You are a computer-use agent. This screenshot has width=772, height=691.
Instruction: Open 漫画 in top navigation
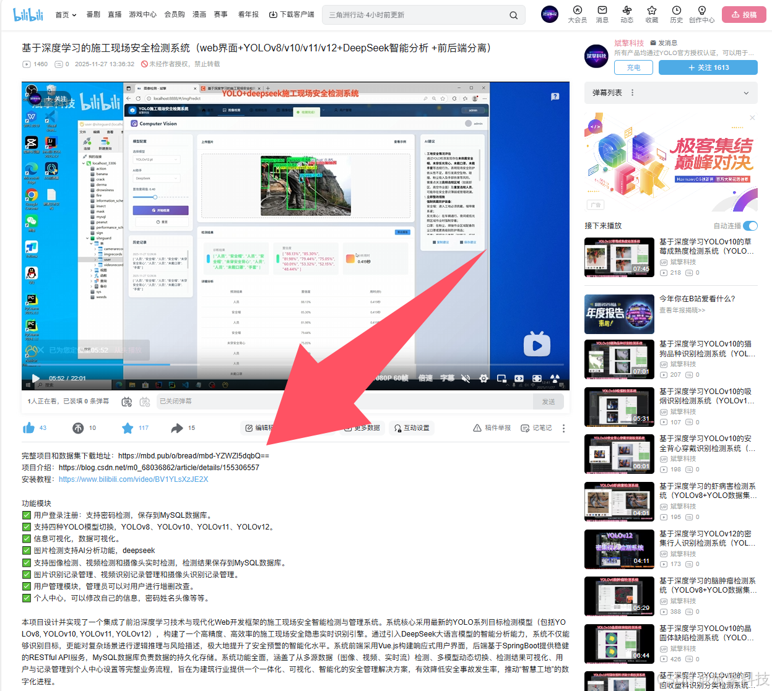(199, 14)
